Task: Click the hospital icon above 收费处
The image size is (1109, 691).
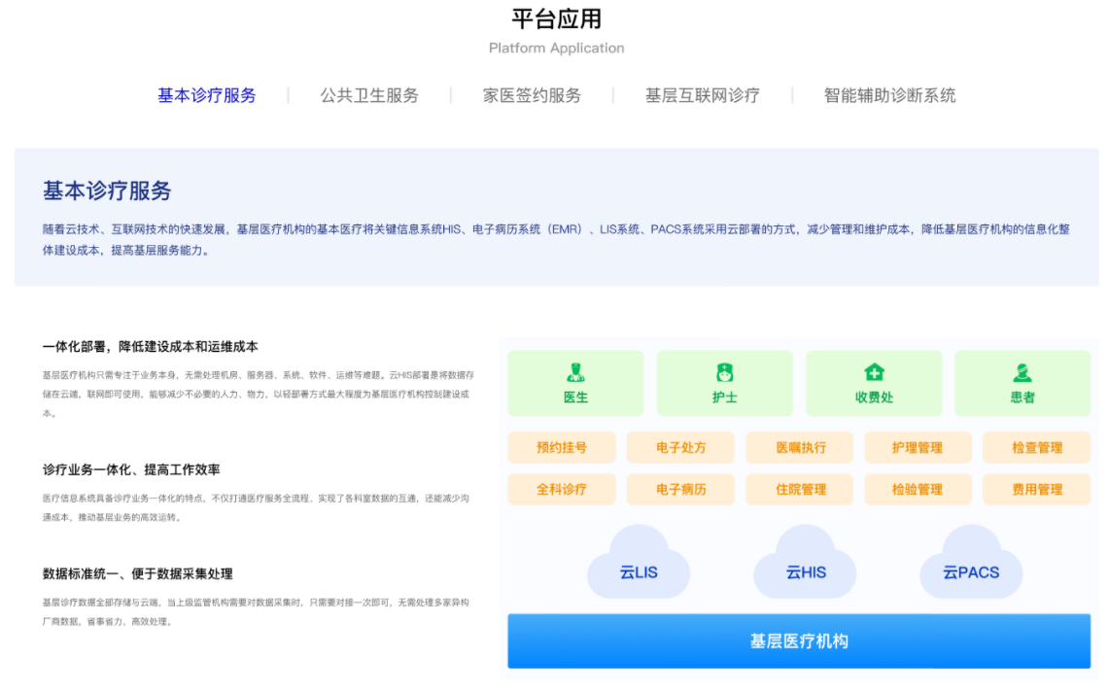Action: point(874,372)
